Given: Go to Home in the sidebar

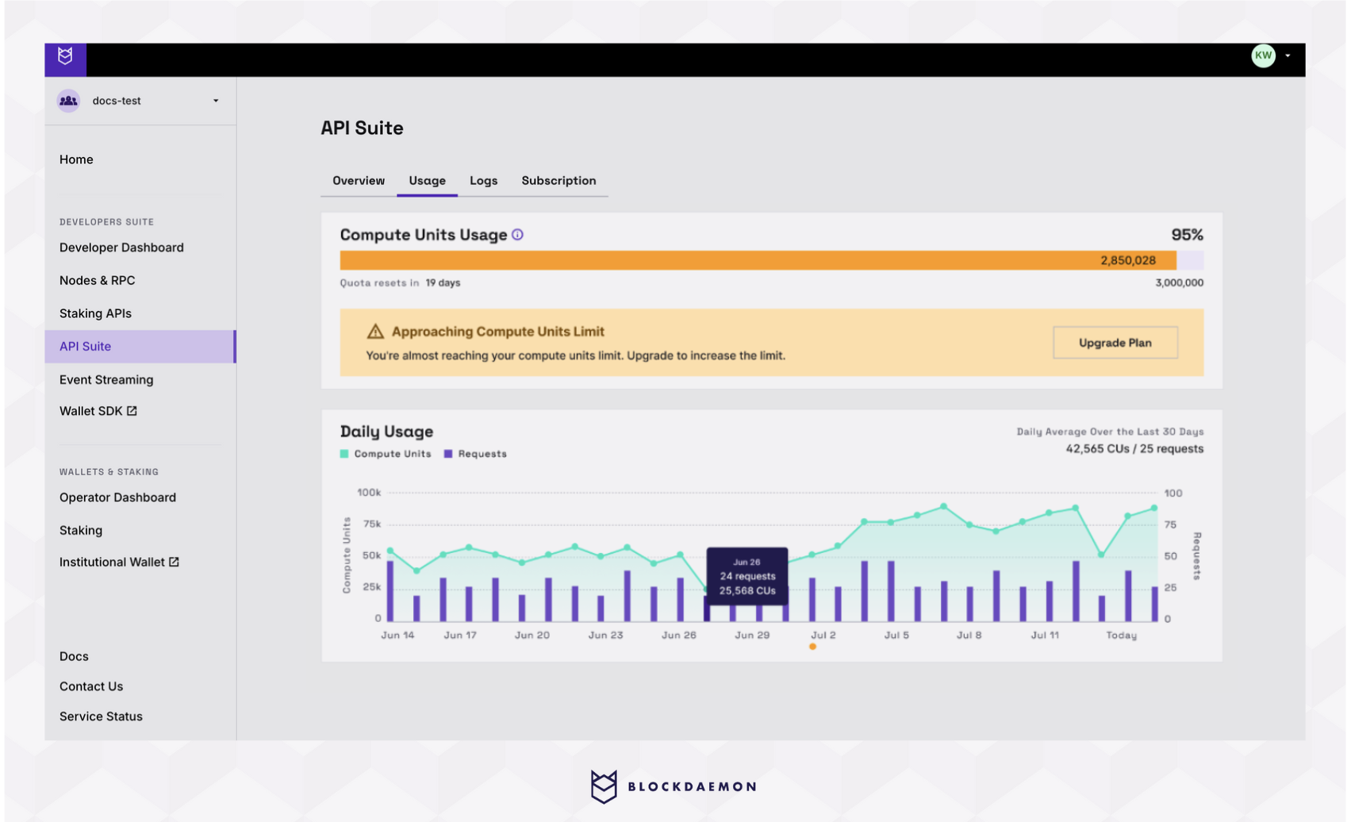Looking at the screenshot, I should 76,159.
